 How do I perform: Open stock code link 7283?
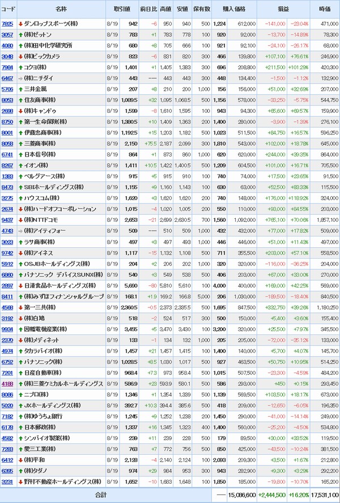point(7,450)
